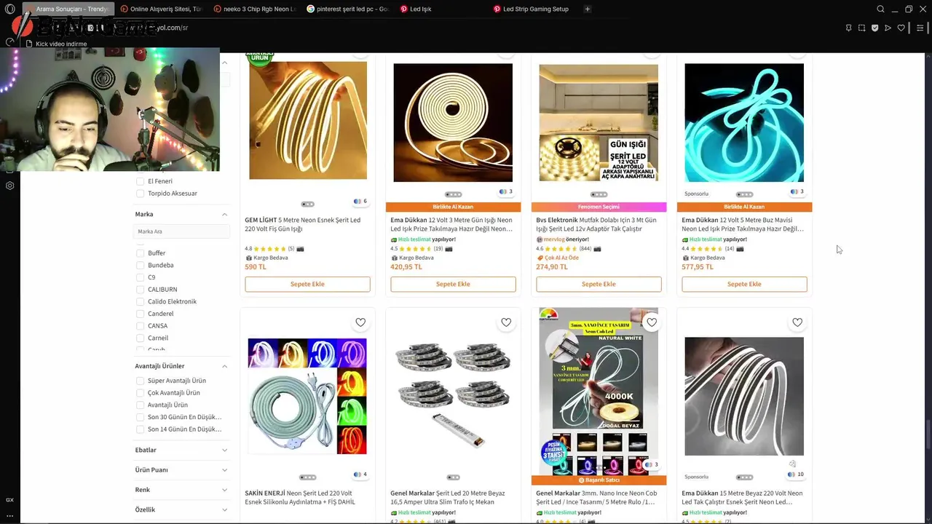
Task: Tick Süper Avantajlı Ürün checkbox
Action: coord(141,381)
